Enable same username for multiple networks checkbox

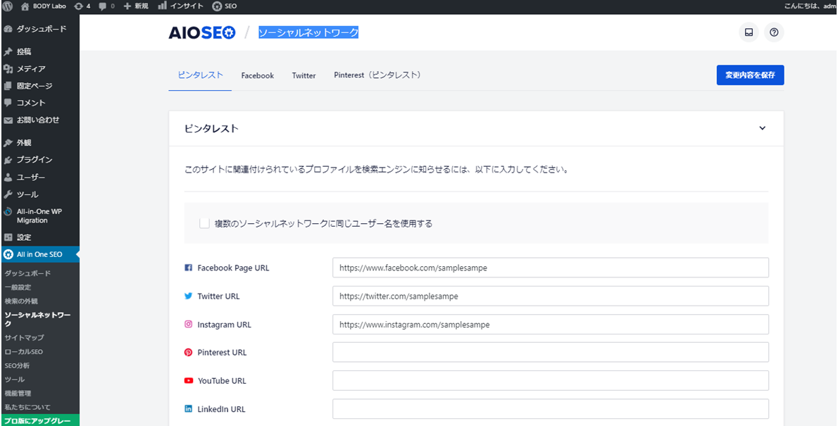click(204, 223)
